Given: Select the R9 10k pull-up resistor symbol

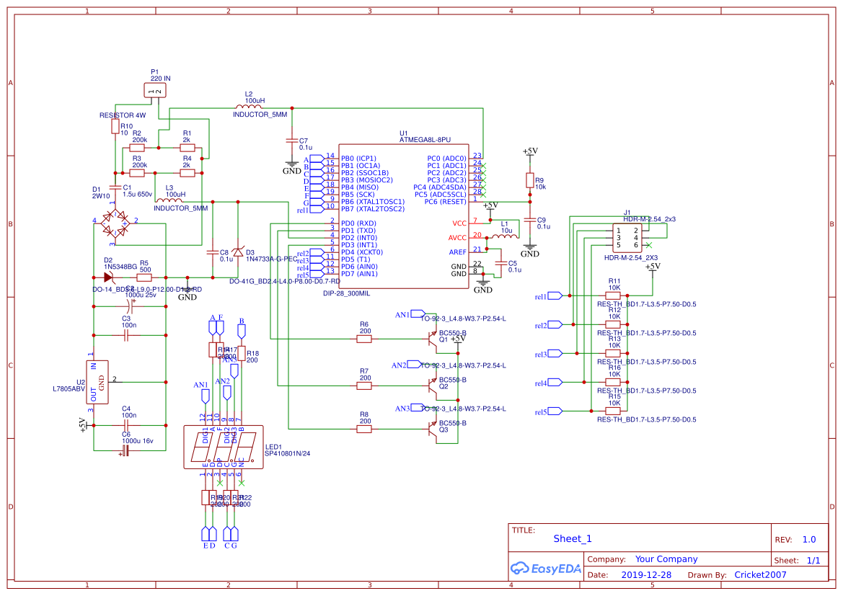Looking at the screenshot, I should click(530, 180).
